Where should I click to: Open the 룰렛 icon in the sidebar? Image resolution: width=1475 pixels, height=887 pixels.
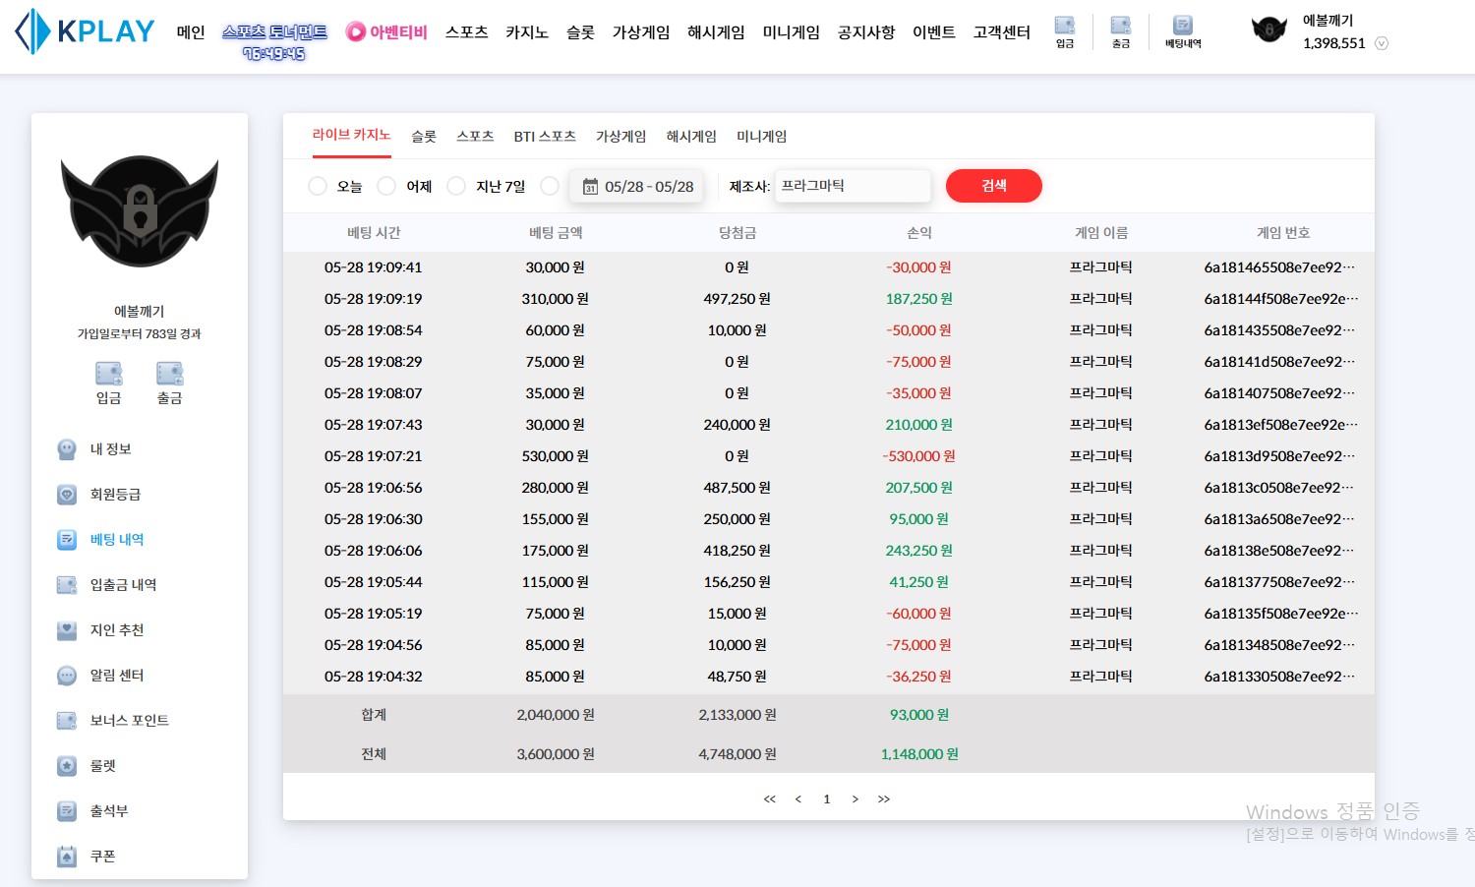67,766
